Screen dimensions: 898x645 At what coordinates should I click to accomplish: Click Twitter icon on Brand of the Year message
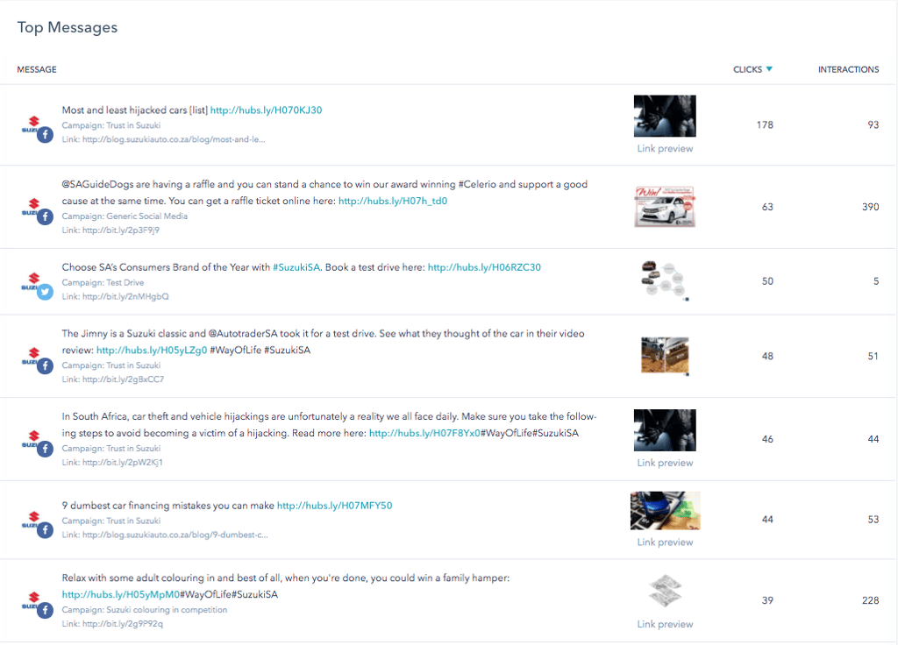[46, 292]
